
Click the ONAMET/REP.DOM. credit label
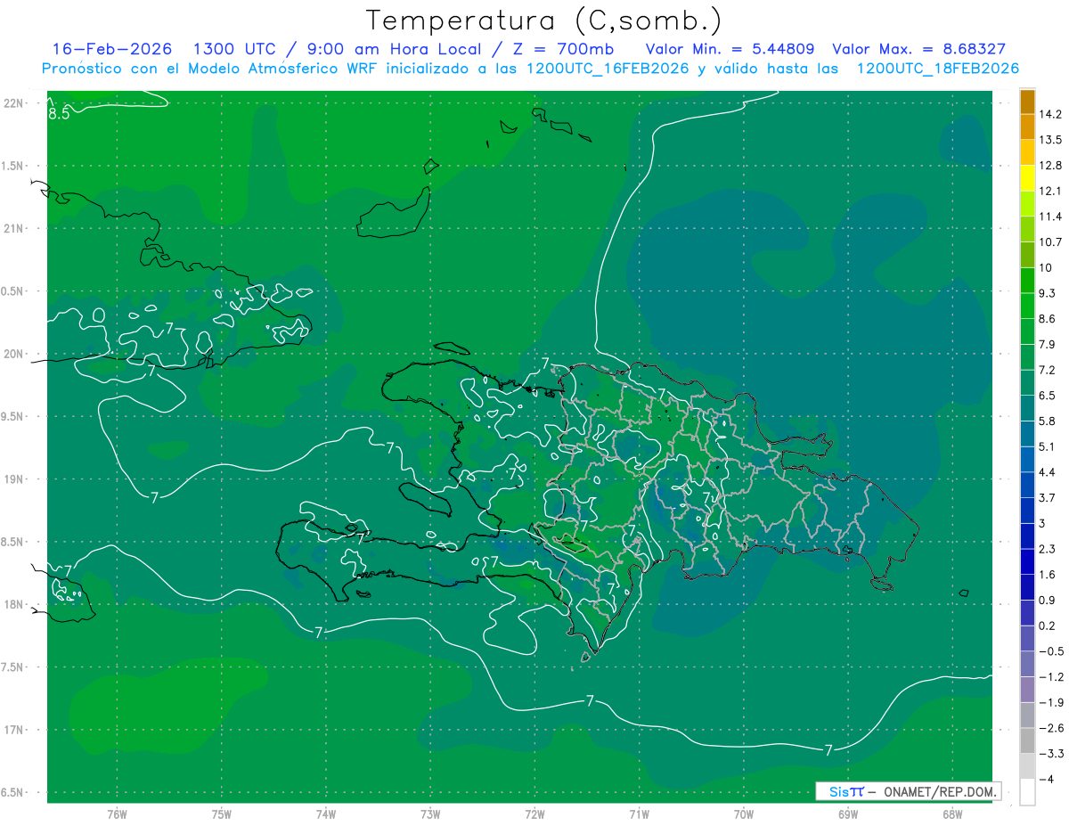coord(940,791)
